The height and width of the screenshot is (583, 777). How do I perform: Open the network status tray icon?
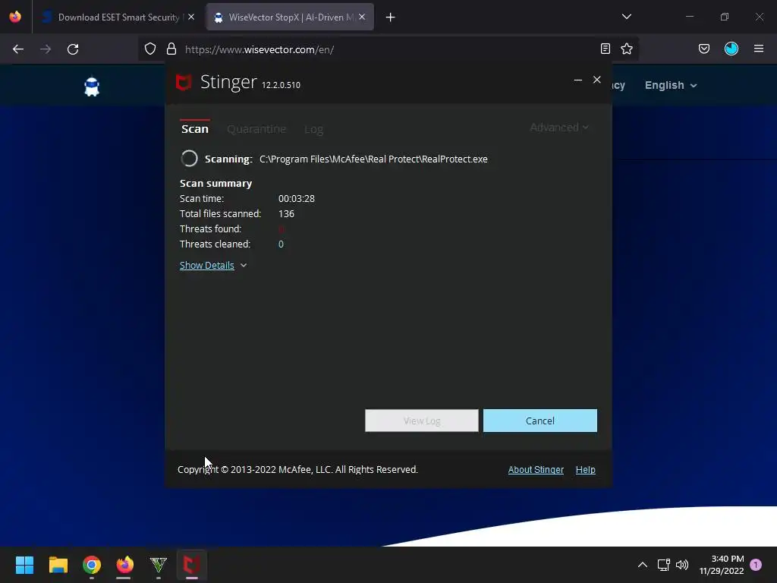[x=663, y=565]
